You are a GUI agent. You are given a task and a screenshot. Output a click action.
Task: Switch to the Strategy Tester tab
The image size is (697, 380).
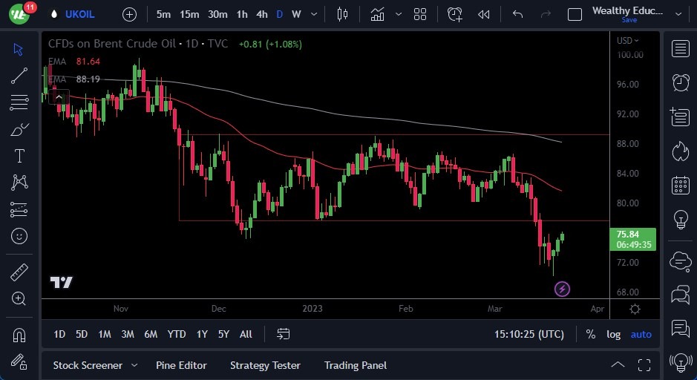pos(265,365)
